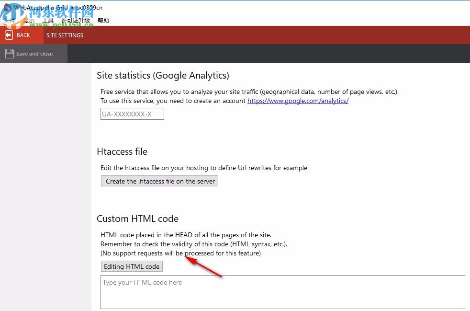Click the Site statistics (Google Analytics) heading
470x311 pixels.
click(163, 75)
